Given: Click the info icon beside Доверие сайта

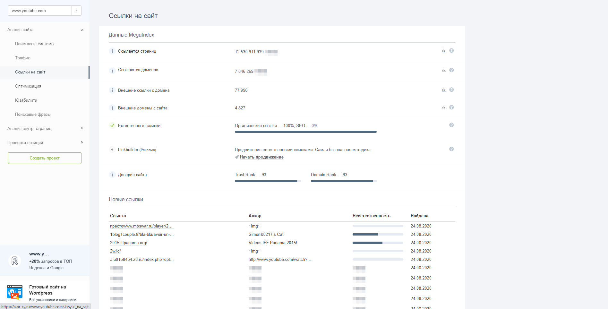Looking at the screenshot, I should pos(112,175).
